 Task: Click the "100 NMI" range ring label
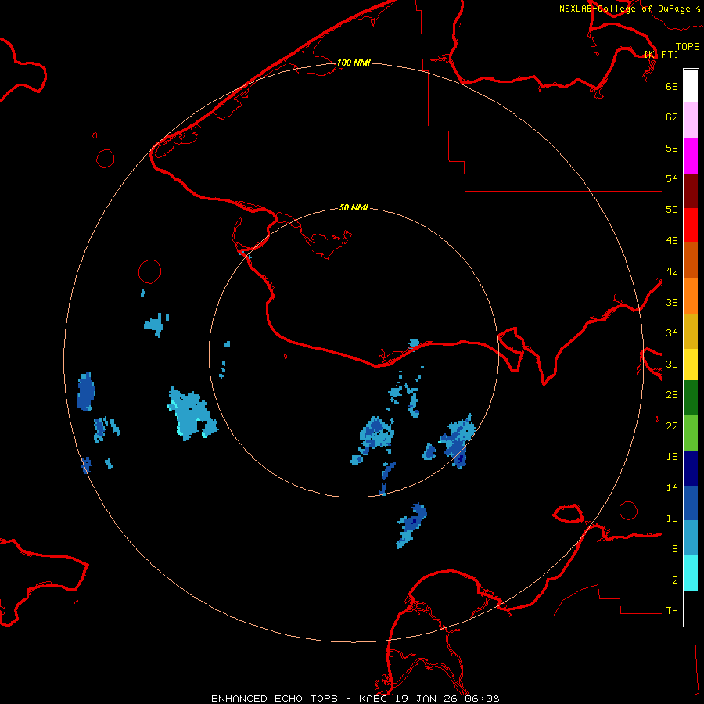(x=354, y=63)
